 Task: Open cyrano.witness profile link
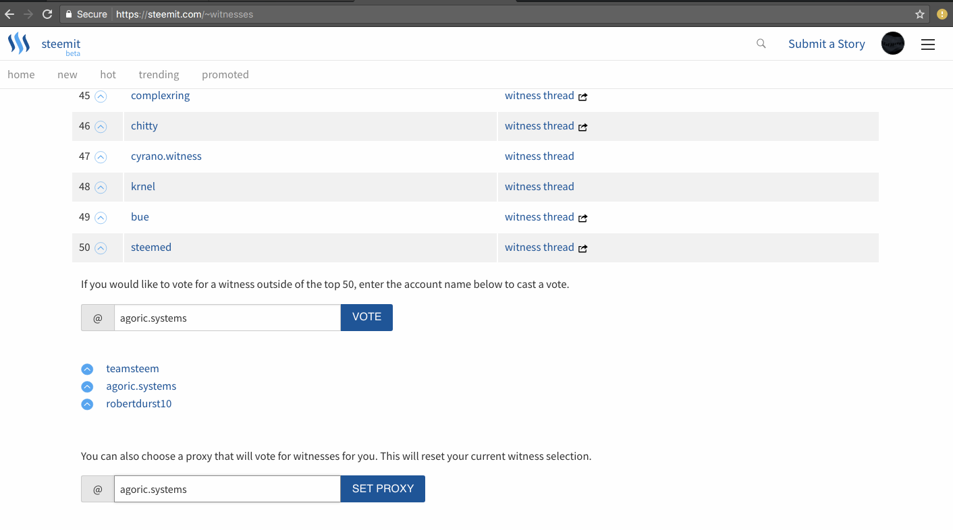[166, 156]
